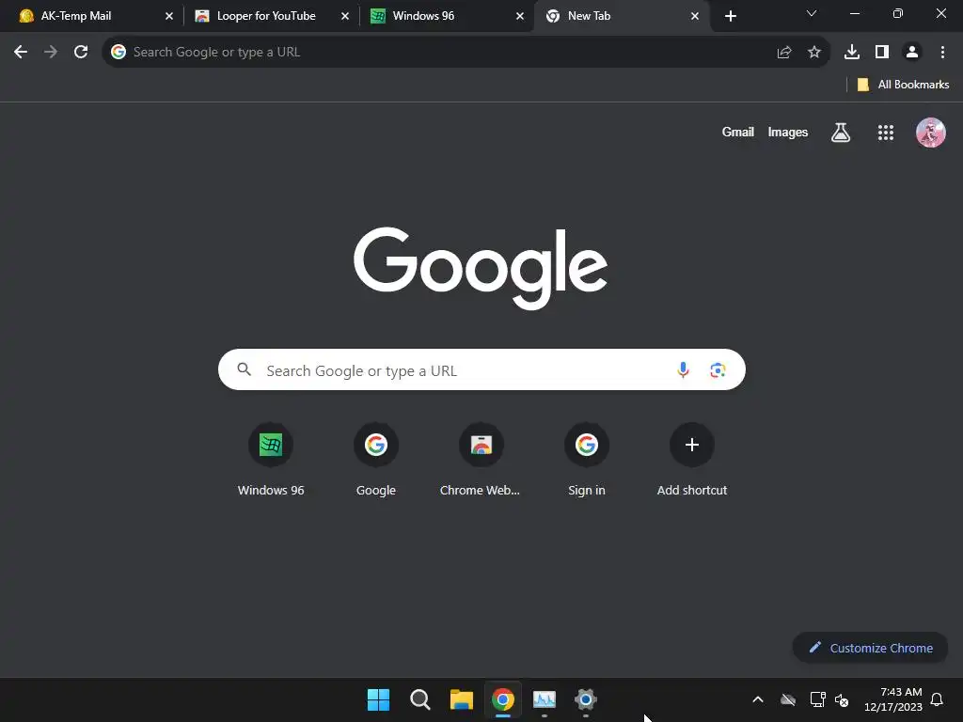This screenshot has width=963, height=722.
Task: Open the Chrome downloads icon
Action: pyautogui.click(x=852, y=53)
